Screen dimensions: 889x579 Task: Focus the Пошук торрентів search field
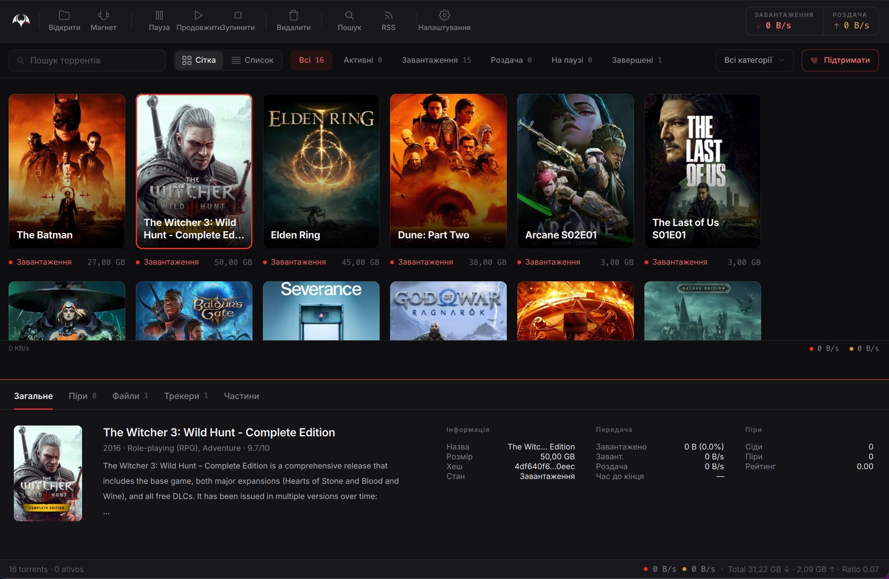87,60
